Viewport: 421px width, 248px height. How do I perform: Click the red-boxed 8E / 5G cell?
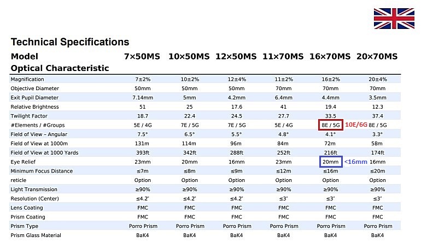pos(331,125)
